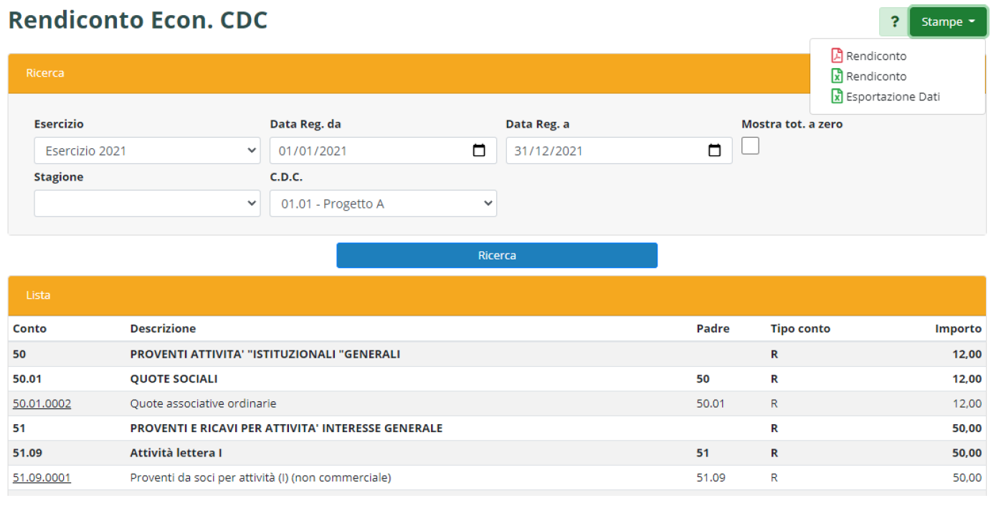The width and height of the screenshot is (1001, 508).
Task: Enable Mostra tot. a zero checkbox
Action: click(750, 145)
